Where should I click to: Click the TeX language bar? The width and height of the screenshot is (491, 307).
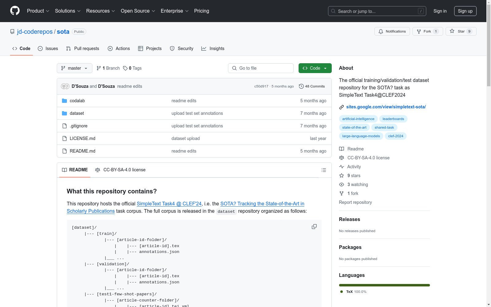tap(384, 285)
